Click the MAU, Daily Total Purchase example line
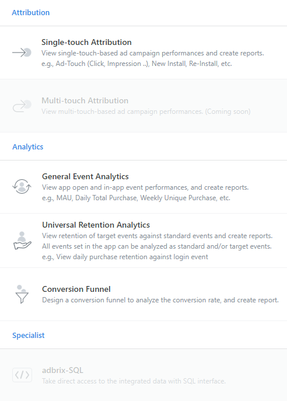 (136, 198)
